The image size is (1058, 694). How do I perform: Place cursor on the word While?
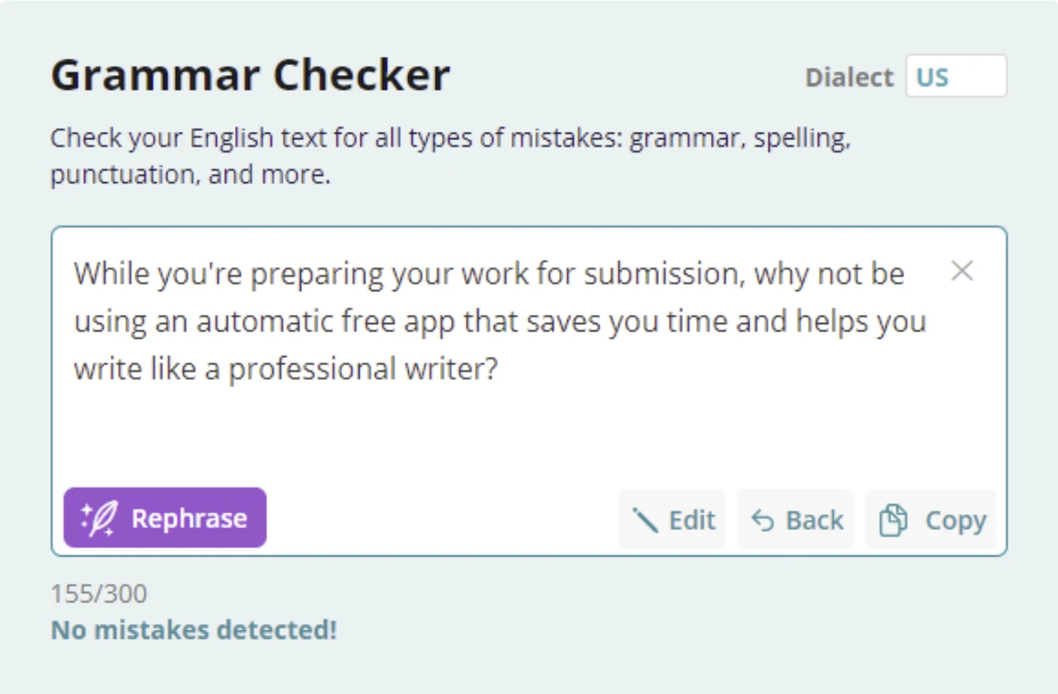[111, 274]
